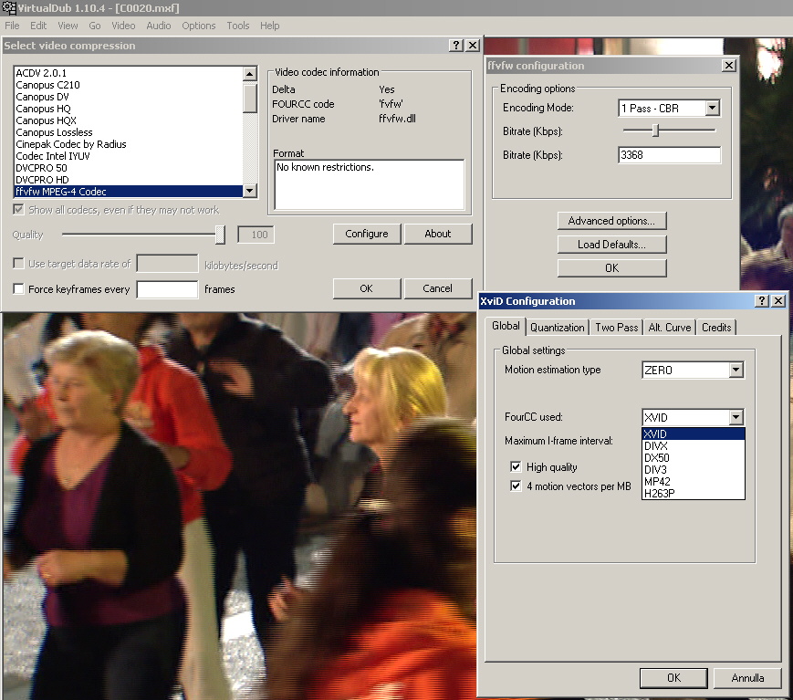
Task: Uncheck 4 motion vectors per MB
Action: 516,486
